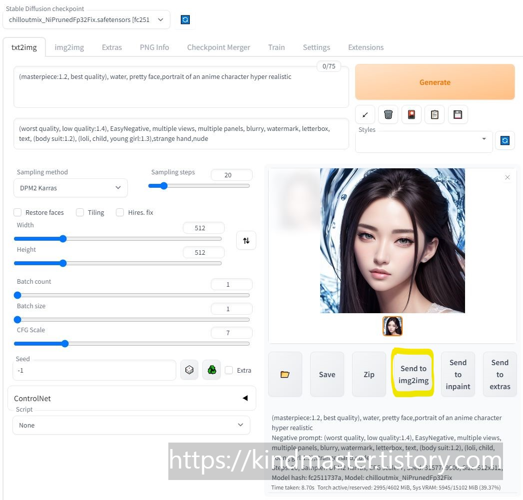Image resolution: width=523 pixels, height=500 pixels.
Task: Open the Styles dropdown
Action: click(424, 142)
